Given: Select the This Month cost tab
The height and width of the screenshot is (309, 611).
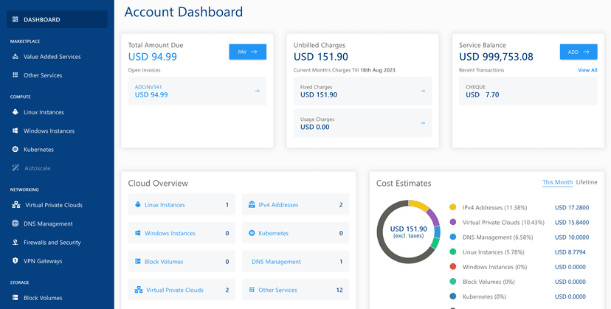Looking at the screenshot, I should tap(557, 182).
